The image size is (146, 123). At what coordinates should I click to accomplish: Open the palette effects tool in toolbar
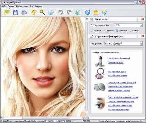tap(34, 12)
